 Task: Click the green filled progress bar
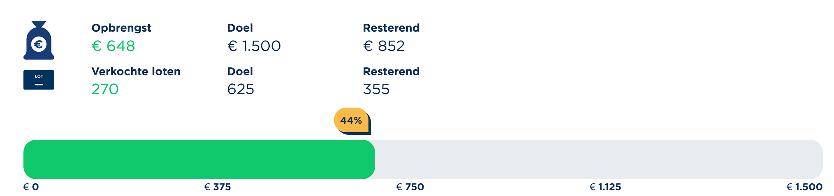(199, 159)
